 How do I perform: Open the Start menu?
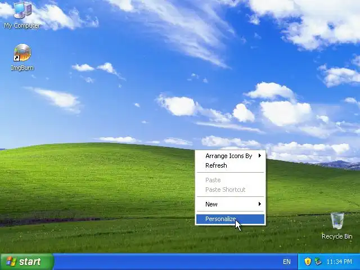[x=27, y=262]
